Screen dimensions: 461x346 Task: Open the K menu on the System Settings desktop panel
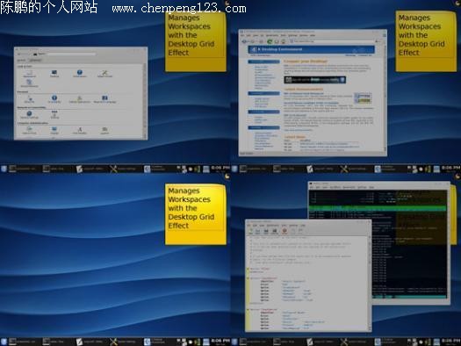click(x=4, y=169)
